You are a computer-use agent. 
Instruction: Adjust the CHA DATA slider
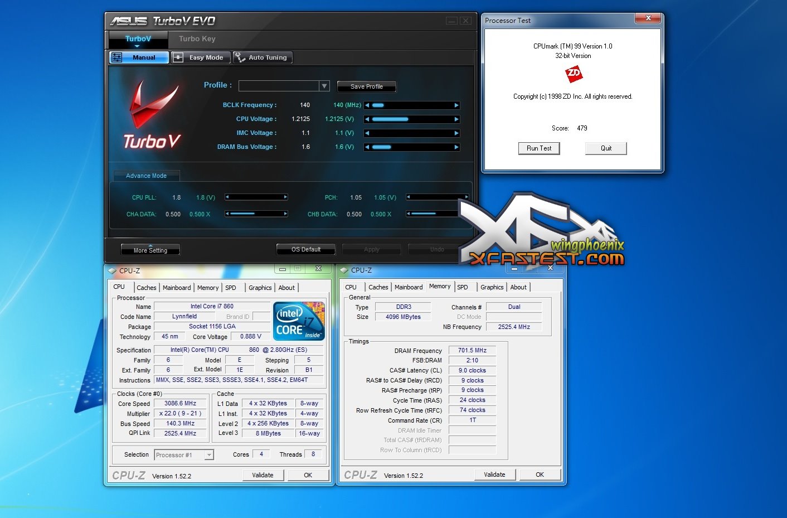(x=242, y=214)
